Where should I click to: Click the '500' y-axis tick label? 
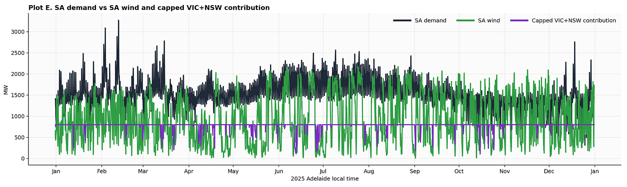pos(20,138)
